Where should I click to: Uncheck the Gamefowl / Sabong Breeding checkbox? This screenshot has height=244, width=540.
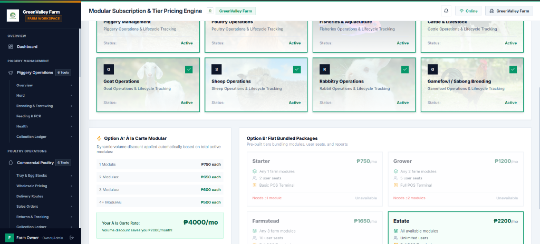click(x=513, y=69)
